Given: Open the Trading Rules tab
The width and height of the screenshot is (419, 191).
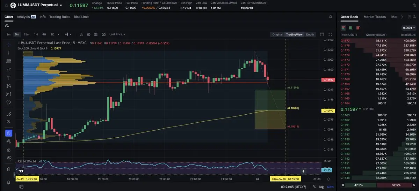Looking at the screenshot, I should click(60, 17).
